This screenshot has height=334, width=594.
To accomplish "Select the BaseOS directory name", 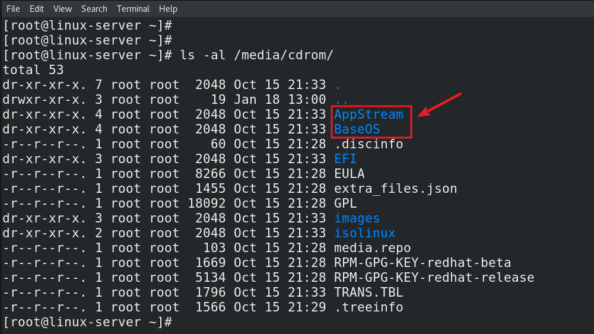I will coord(357,129).
